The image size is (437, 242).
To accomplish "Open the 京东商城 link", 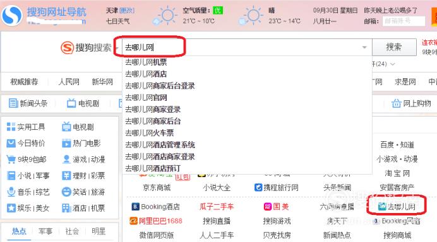I will [x=157, y=188].
